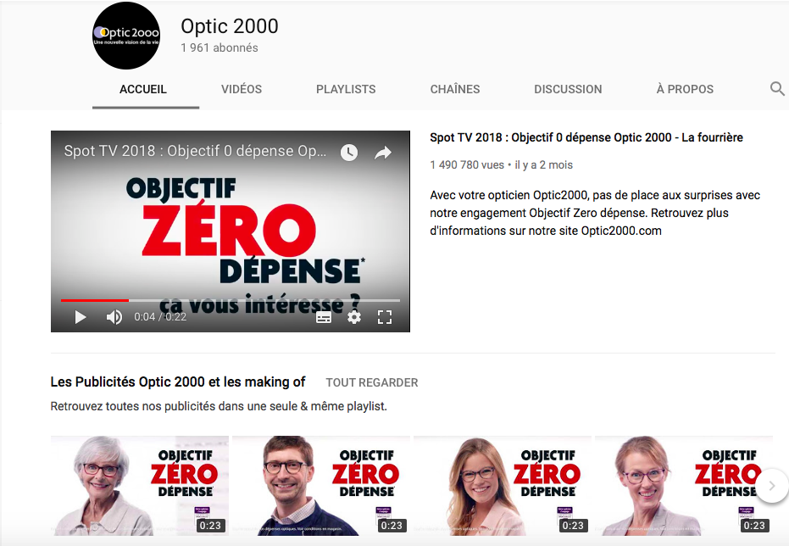Open the thumbnail with long-haired blonde woman

tap(503, 486)
